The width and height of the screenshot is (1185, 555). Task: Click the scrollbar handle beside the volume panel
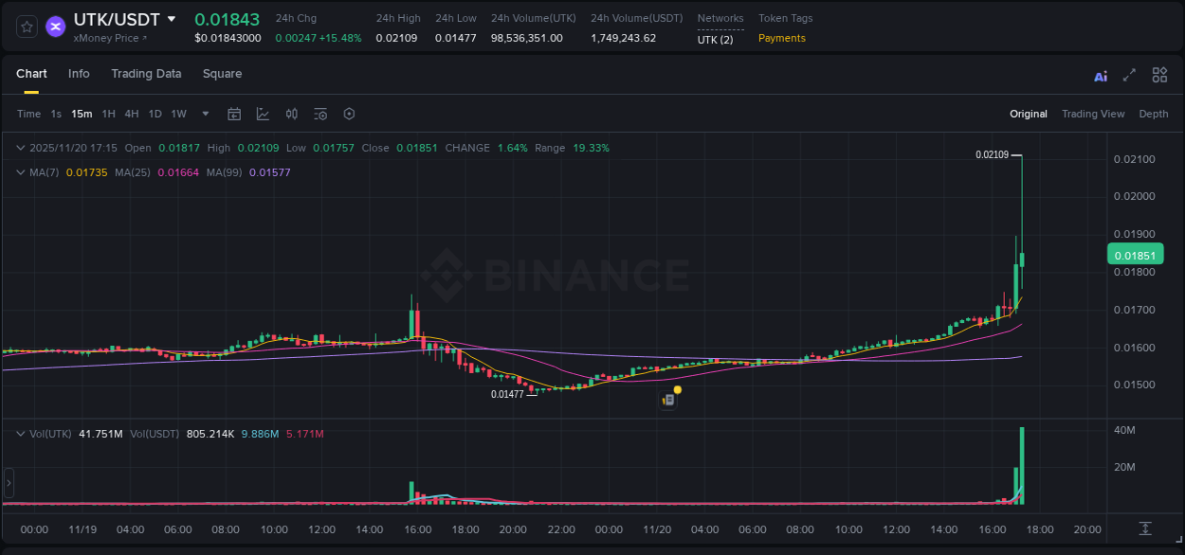pos(8,483)
